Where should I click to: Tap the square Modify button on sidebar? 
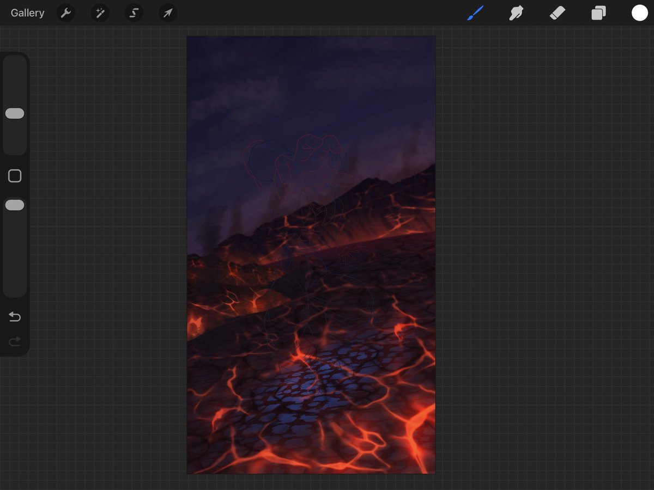[x=15, y=176]
